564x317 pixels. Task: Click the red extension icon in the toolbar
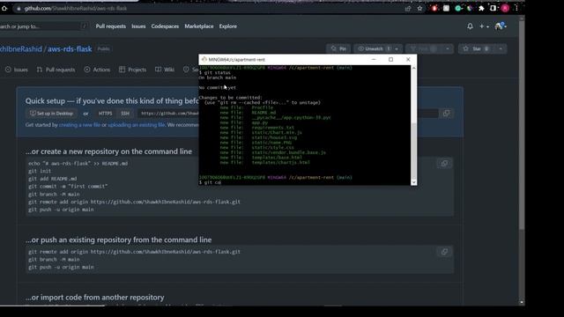tap(434, 8)
